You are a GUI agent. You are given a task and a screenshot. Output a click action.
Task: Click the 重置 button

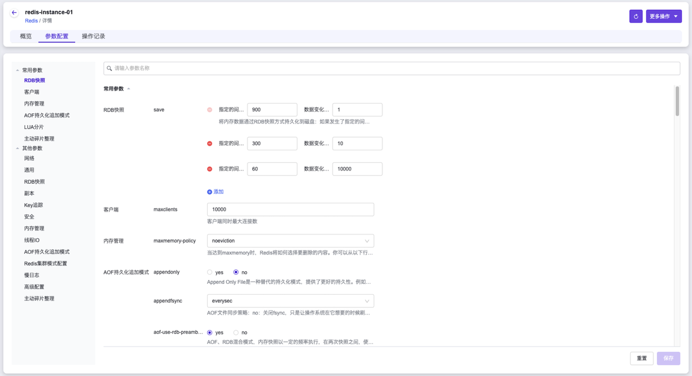[x=641, y=358]
